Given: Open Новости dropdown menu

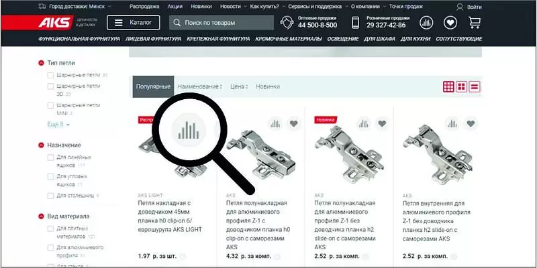Looking at the screenshot, I should 234,7.
